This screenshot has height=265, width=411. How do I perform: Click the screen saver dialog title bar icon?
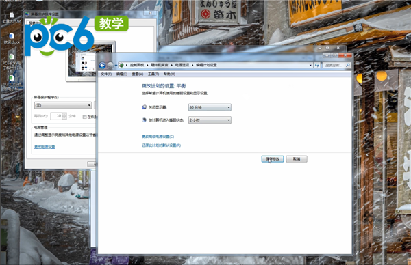click(x=27, y=14)
